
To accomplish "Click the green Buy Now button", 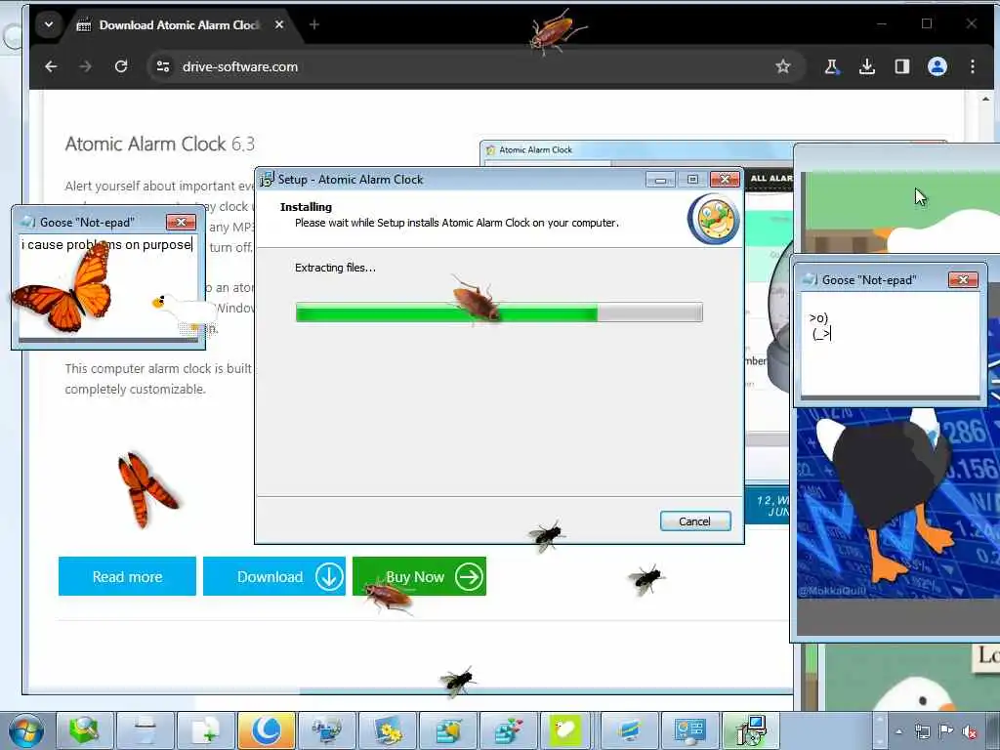I will coord(419,576).
